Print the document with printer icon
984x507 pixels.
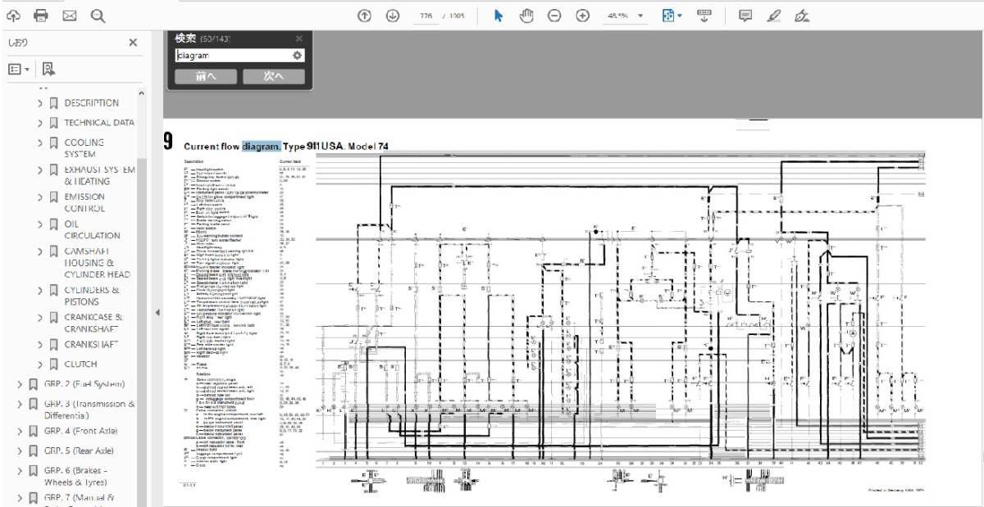pyautogui.click(x=41, y=16)
